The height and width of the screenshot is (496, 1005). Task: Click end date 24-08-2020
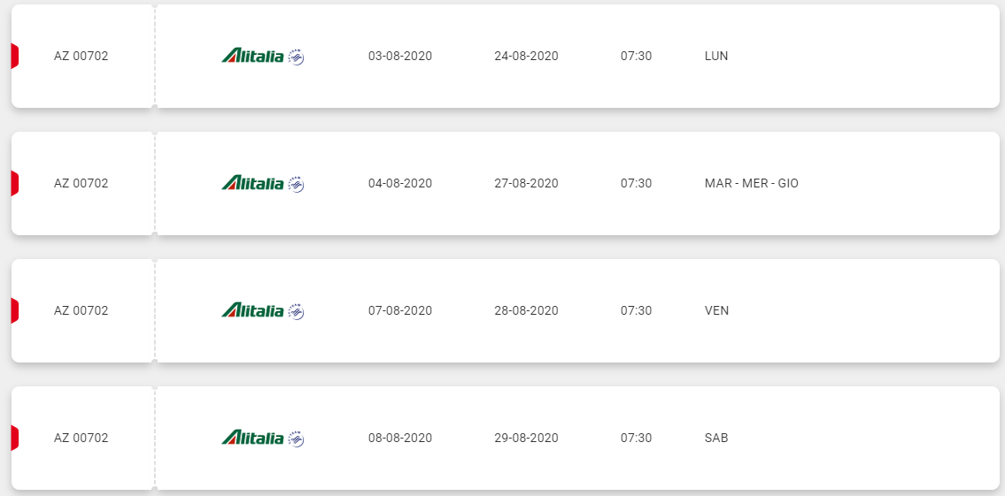pos(526,56)
